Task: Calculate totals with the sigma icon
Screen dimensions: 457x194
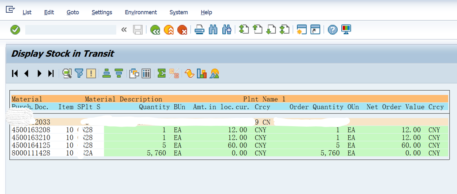Action: [162, 74]
